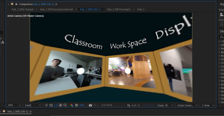The height and width of the screenshot is (116, 224).
Task: Open the 1 View layout dropdown
Action: tap(208, 105)
